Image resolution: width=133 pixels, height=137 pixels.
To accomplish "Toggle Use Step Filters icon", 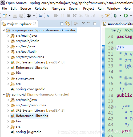I will coord(107,16).
